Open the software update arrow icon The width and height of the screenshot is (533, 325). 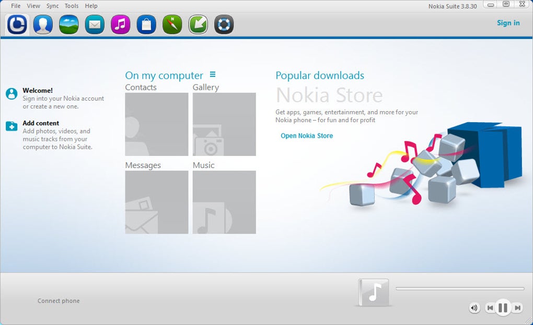[x=198, y=25]
